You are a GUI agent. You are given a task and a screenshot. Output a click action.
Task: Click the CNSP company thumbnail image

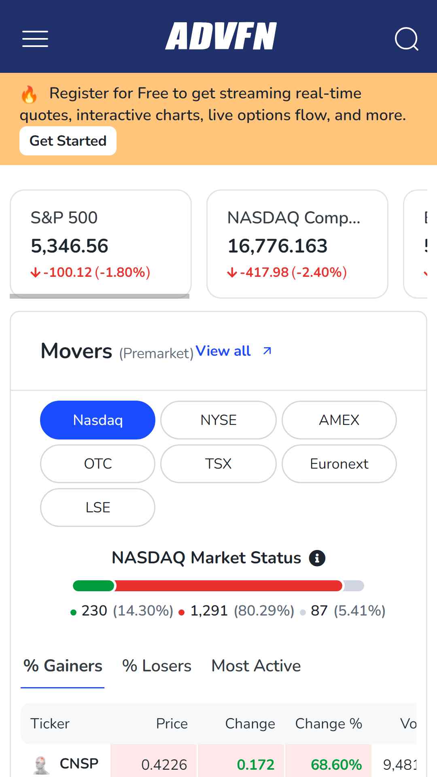41,765
